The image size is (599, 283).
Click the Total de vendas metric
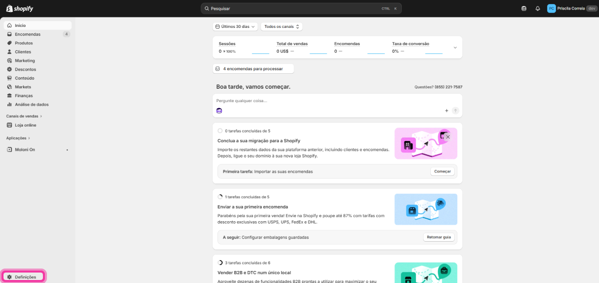tap(302, 47)
